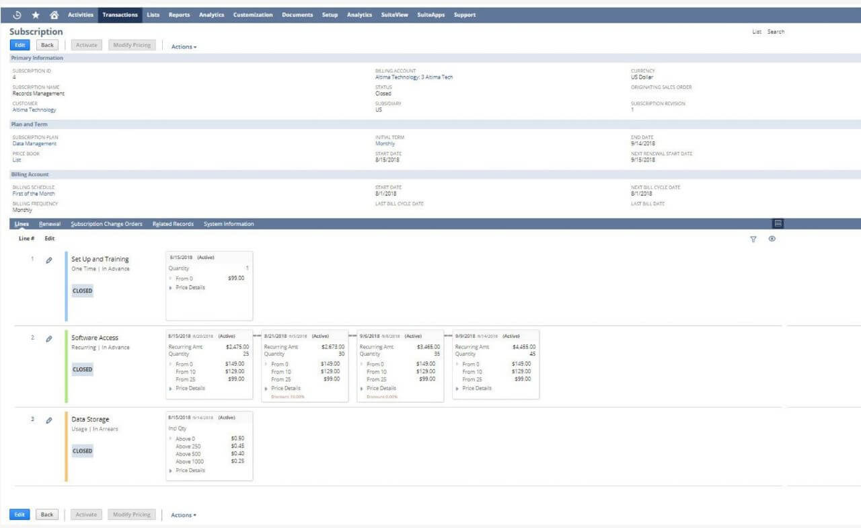The image size is (861, 528).
Task: Click the Edit button
Action: [x=19, y=44]
